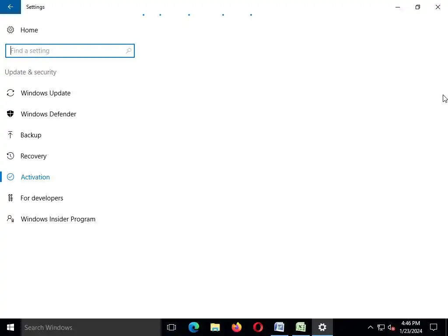This screenshot has width=448, height=336.
Task: Select the Activation section
Action: pos(35,177)
